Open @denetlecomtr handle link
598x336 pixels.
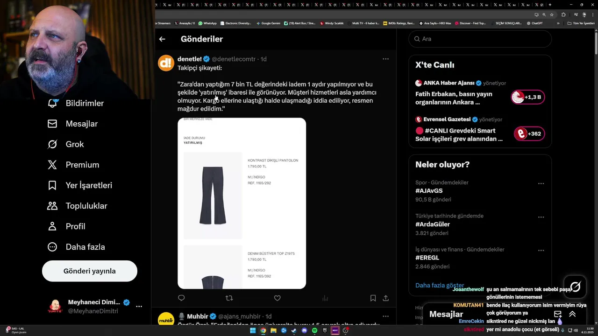click(x=234, y=59)
